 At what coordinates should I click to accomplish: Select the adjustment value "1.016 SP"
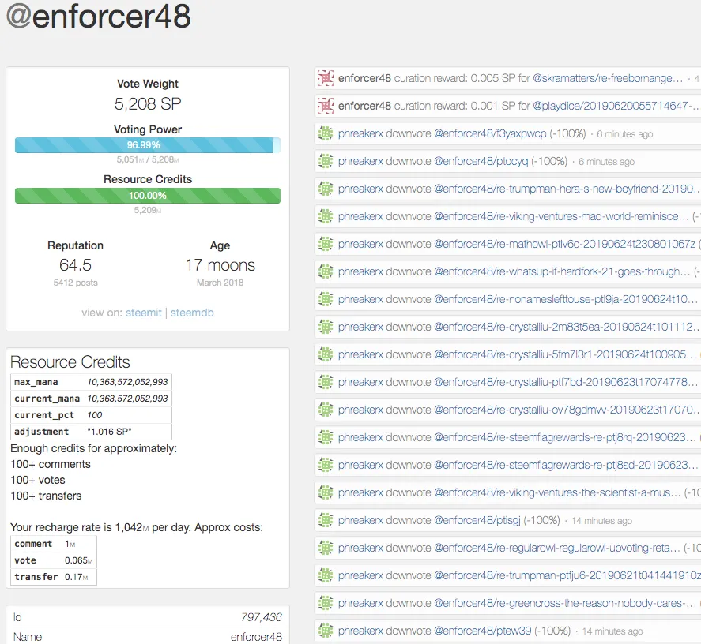(x=109, y=432)
